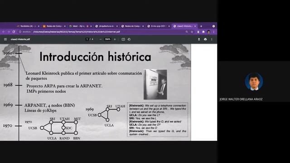Image resolution: width=290 pixels, height=163 pixels.
Task: Close the Arquitectura tab
Action: click(x=117, y=26)
